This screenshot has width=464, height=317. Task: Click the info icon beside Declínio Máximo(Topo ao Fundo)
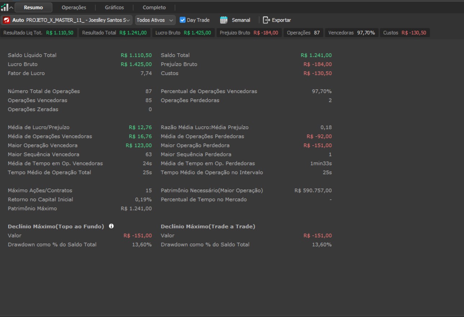click(x=111, y=226)
